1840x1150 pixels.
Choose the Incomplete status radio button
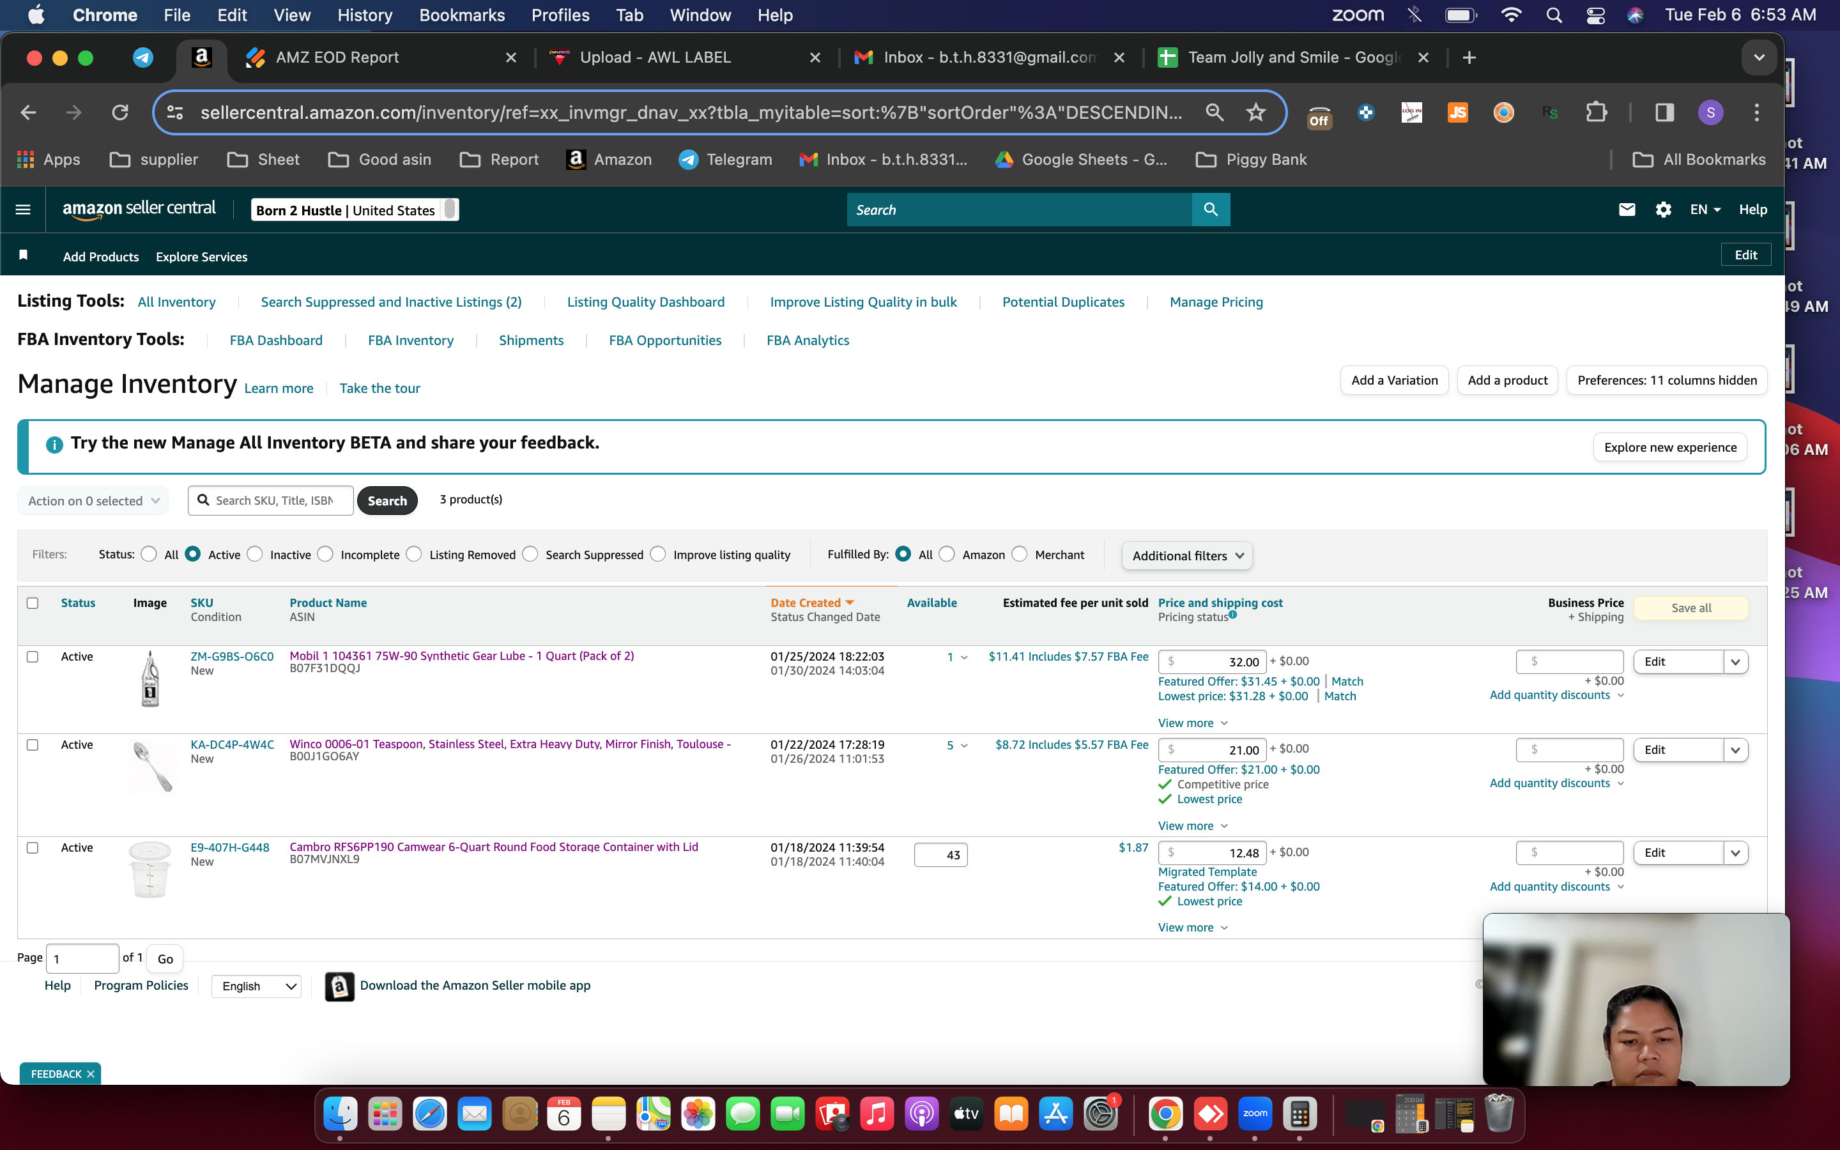tap(325, 555)
